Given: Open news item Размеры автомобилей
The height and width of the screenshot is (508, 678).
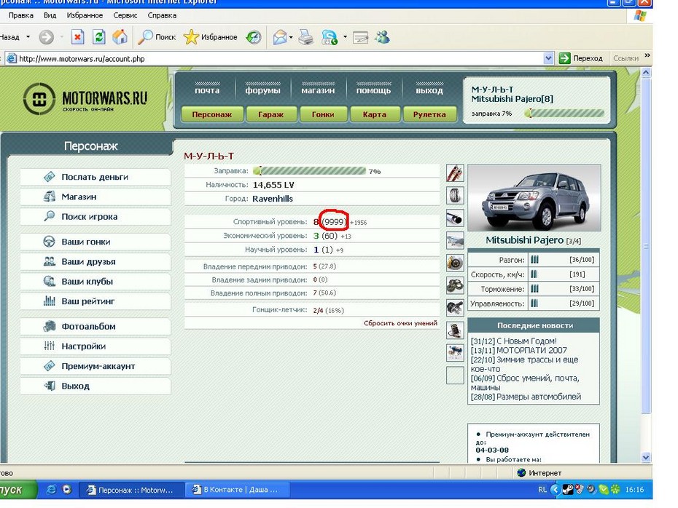Looking at the screenshot, I should pyautogui.click(x=539, y=397).
